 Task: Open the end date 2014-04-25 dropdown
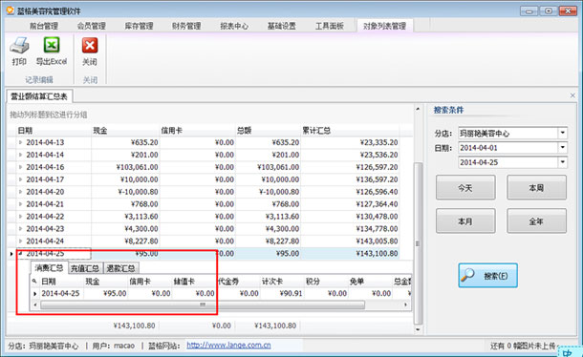coord(563,162)
